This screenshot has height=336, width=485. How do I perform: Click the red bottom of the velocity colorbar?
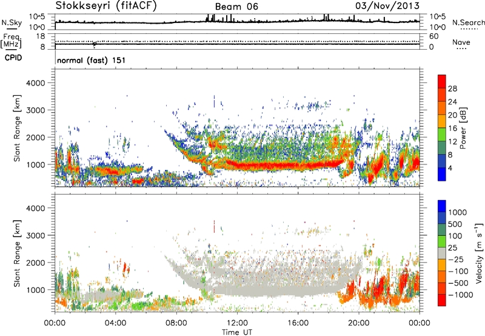(442, 300)
